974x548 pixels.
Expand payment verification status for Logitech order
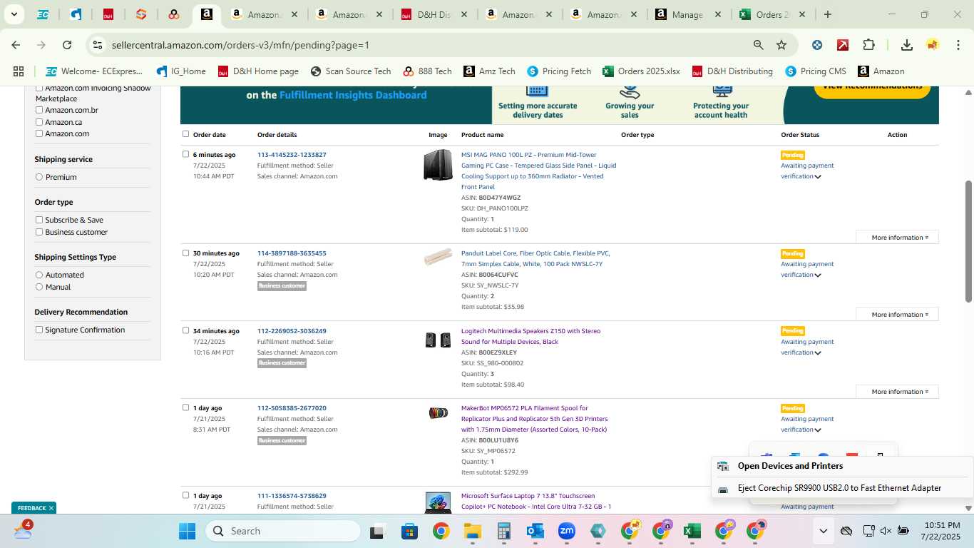(x=818, y=353)
